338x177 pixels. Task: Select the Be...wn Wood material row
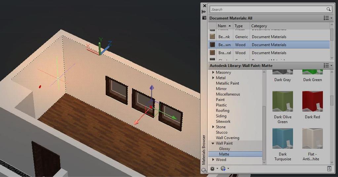pos(269,45)
